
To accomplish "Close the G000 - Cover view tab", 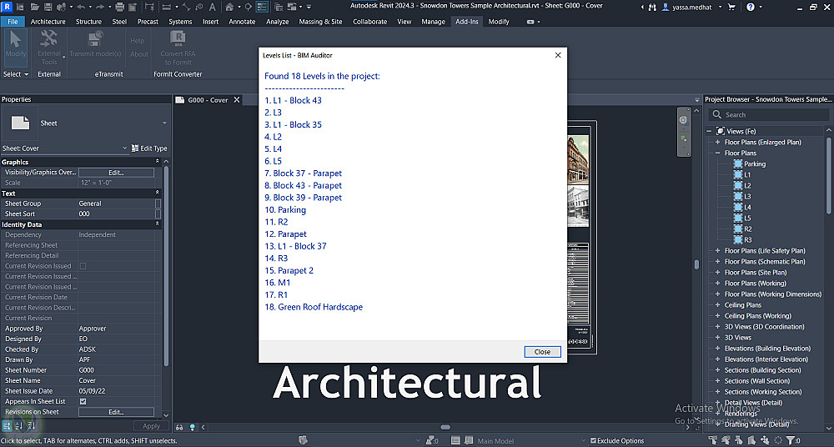I will [237, 99].
